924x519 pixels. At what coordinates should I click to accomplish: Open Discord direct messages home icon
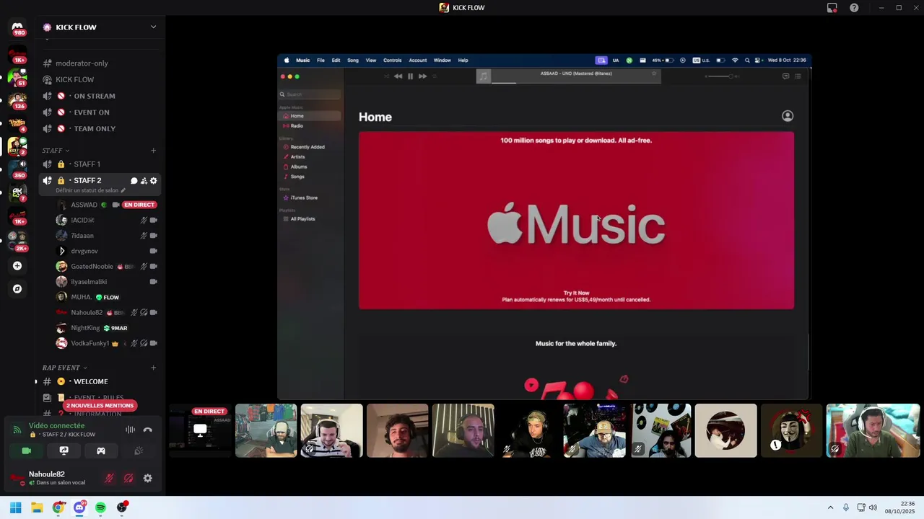tap(17, 27)
